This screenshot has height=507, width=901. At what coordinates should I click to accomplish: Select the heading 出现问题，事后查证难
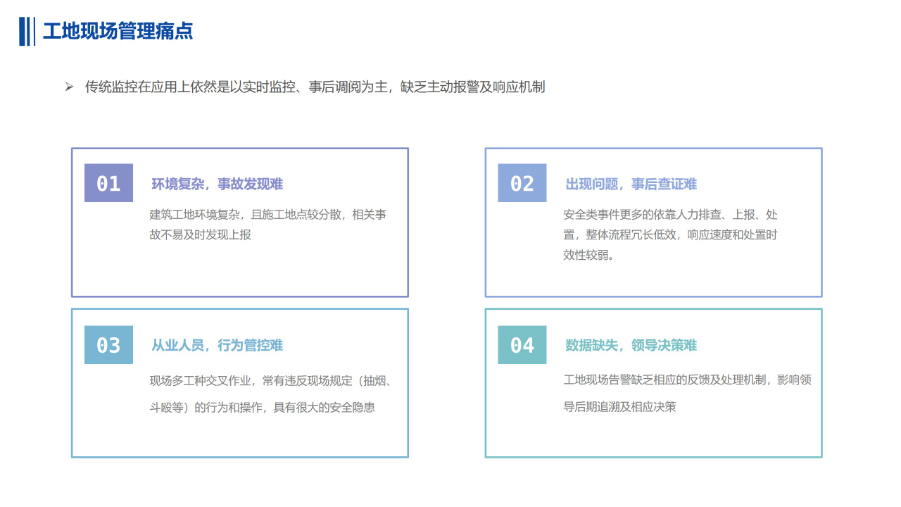(x=631, y=184)
